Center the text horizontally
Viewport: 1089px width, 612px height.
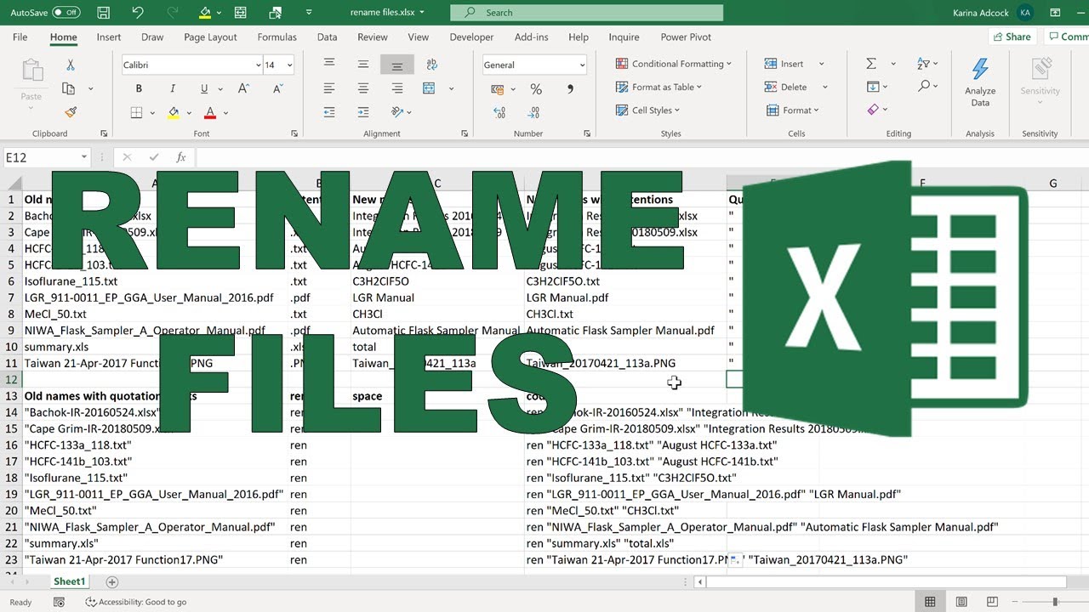click(363, 88)
